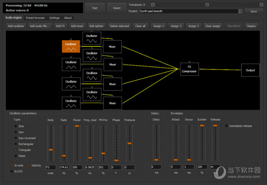Click the Sustain slider handle
Viewport: 267px width, 185px height.
(202, 126)
